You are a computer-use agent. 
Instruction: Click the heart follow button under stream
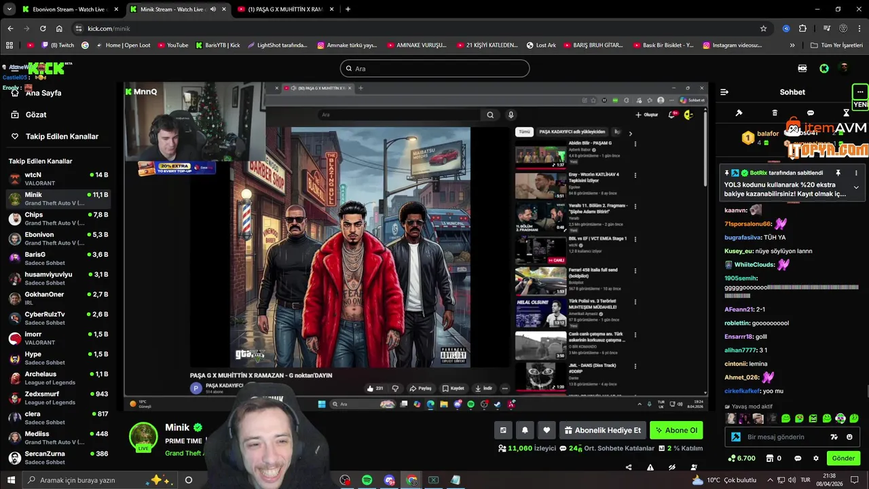click(547, 430)
